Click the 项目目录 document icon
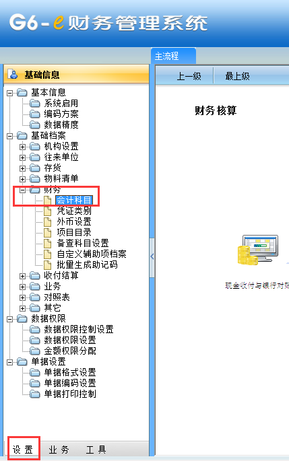The width and height of the screenshot is (289, 461). [x=47, y=233]
